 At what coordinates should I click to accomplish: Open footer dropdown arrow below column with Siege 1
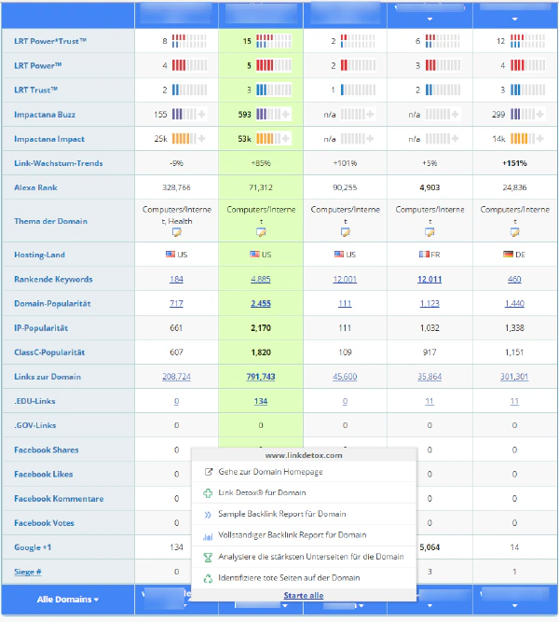[514, 606]
